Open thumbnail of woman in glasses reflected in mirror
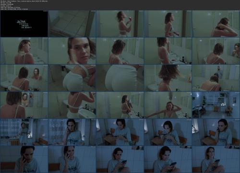The height and width of the screenshot is (173, 240). pos(216,51)
